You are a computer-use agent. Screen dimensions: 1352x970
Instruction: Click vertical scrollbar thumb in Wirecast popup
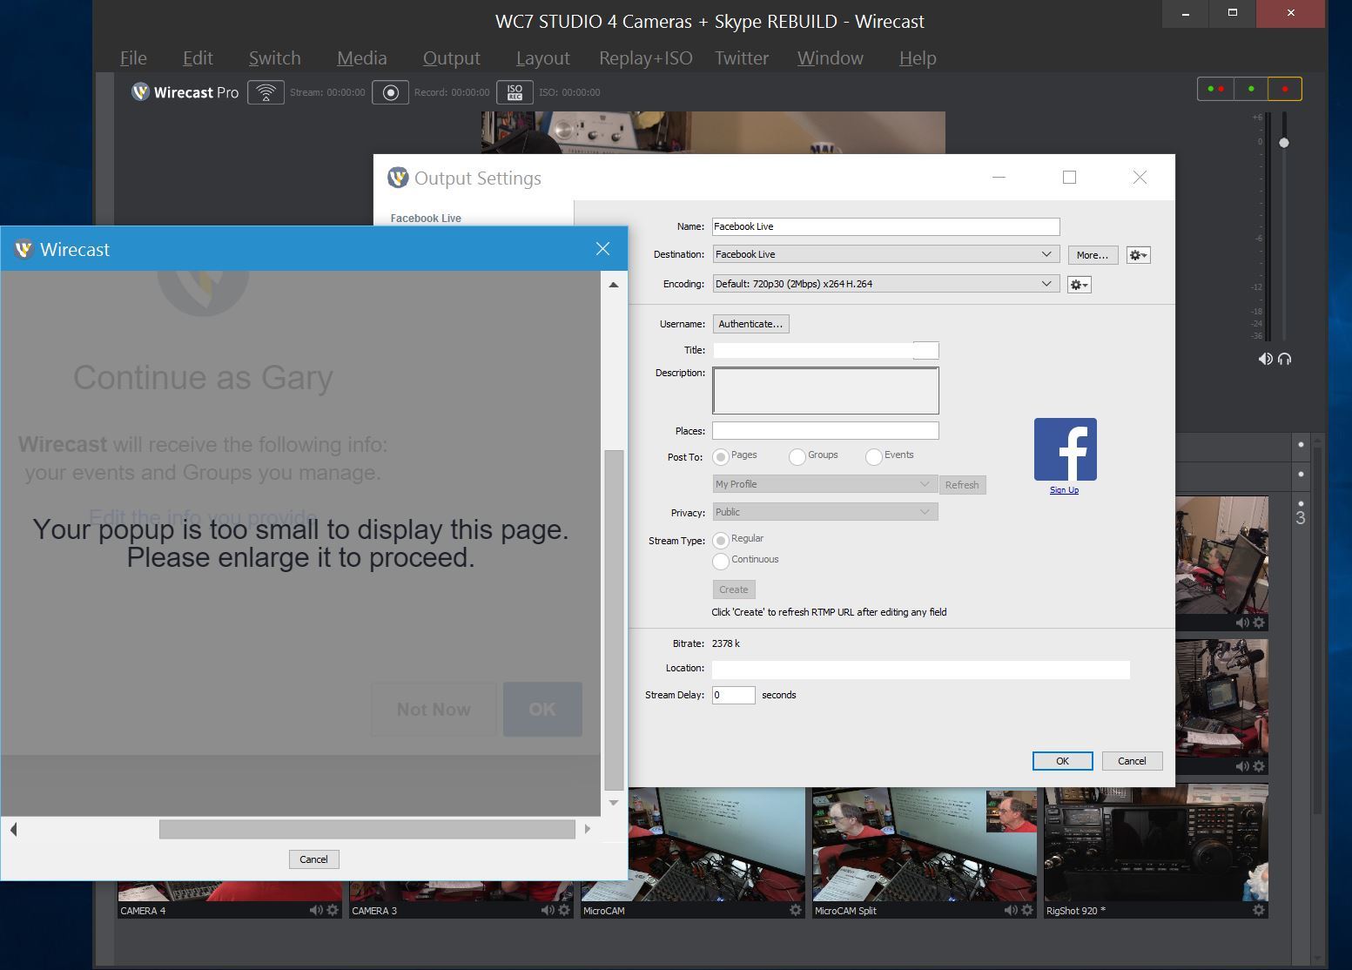click(614, 619)
